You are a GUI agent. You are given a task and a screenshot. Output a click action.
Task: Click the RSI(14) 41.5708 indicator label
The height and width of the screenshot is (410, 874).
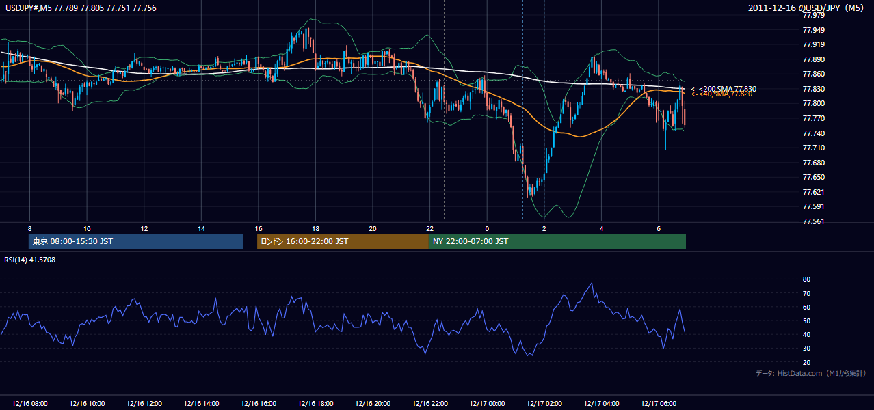[x=30, y=260]
